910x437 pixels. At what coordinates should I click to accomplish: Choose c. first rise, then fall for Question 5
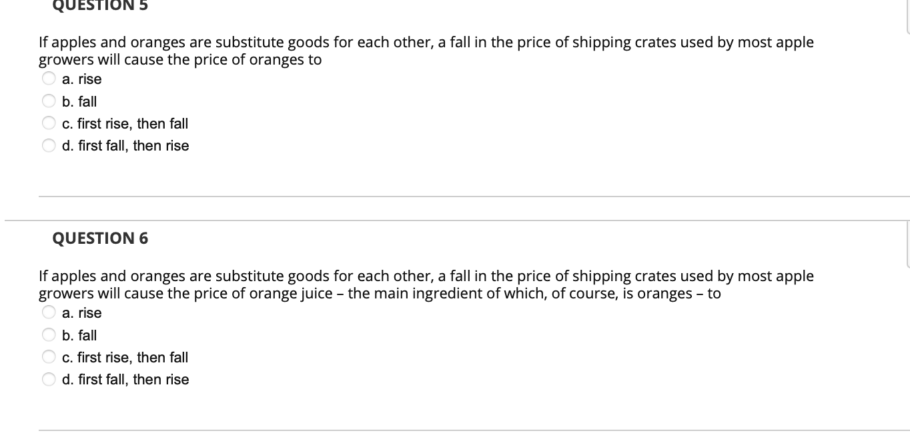[x=48, y=123]
